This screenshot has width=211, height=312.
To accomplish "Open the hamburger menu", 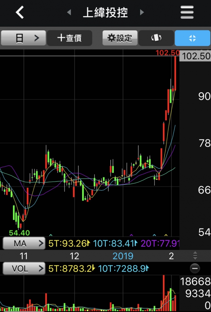I will pos(187,12).
